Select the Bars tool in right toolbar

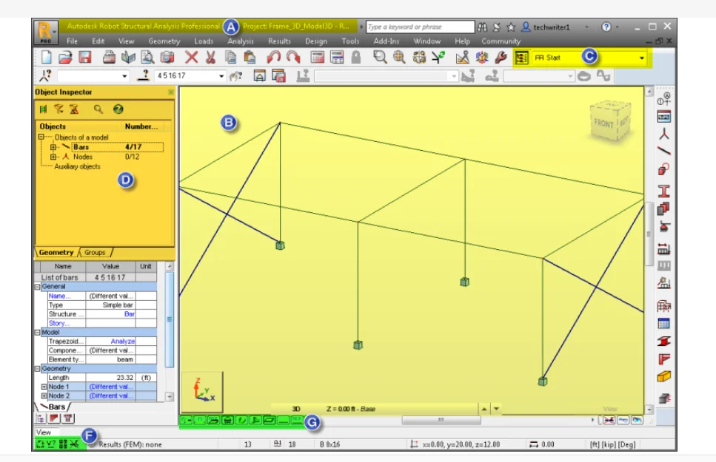(664, 151)
